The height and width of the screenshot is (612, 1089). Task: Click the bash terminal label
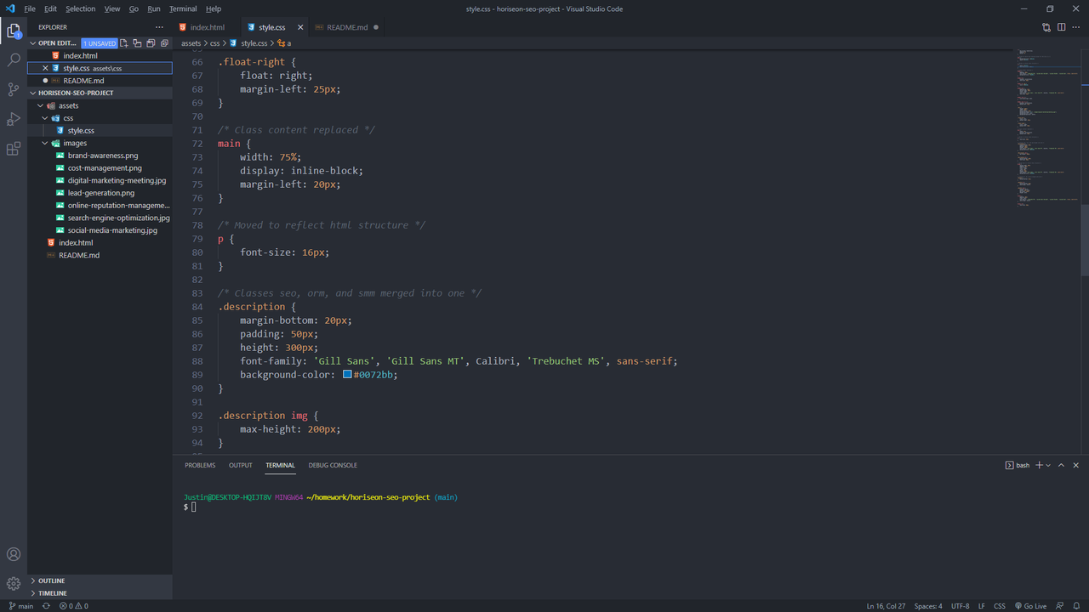tap(1018, 465)
